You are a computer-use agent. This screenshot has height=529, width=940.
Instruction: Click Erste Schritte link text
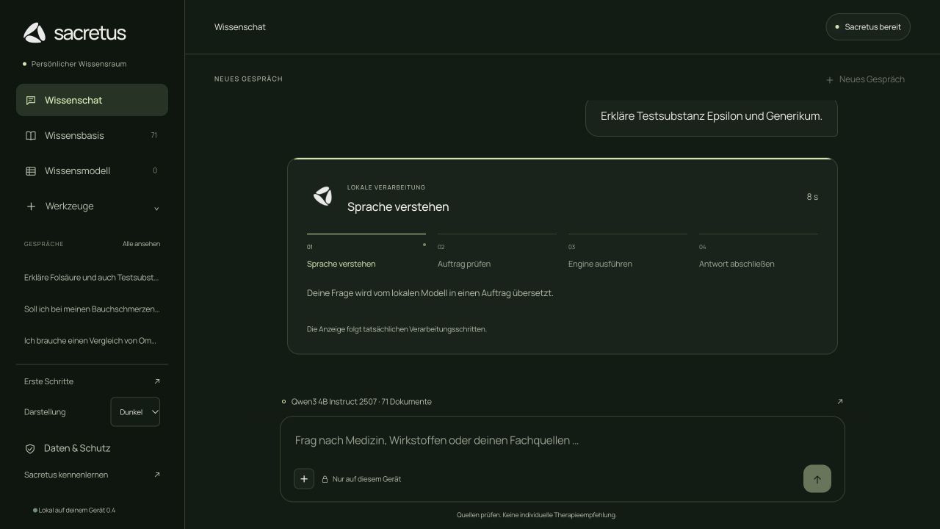click(x=48, y=381)
